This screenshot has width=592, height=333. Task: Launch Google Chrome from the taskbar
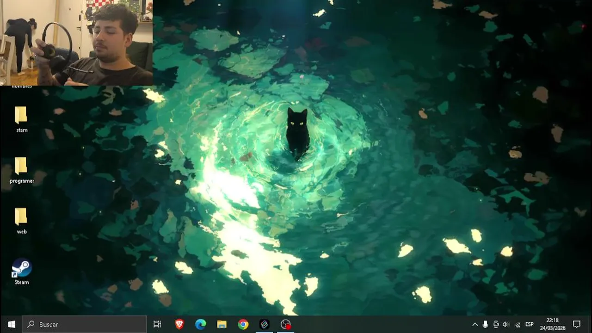click(x=243, y=324)
